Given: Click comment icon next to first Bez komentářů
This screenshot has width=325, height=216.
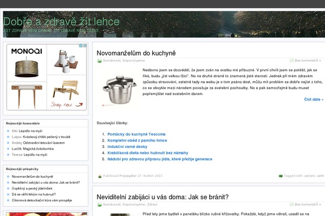Looking at the screenshot, I should (x=291, y=60).
